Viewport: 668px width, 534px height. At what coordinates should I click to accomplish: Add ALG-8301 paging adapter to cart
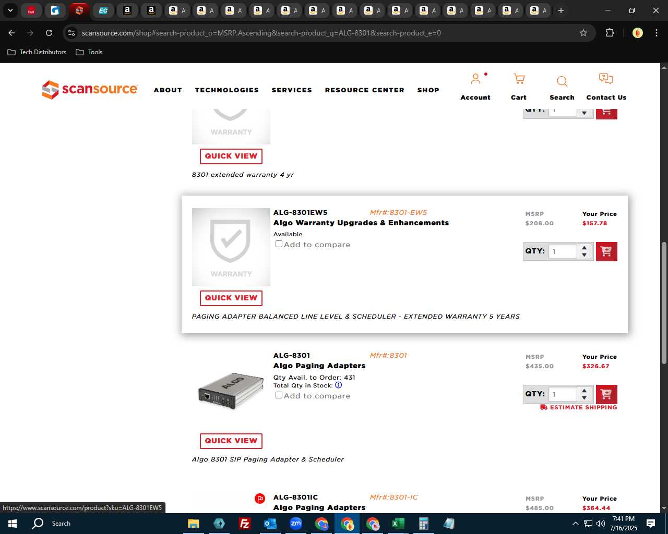(606, 394)
